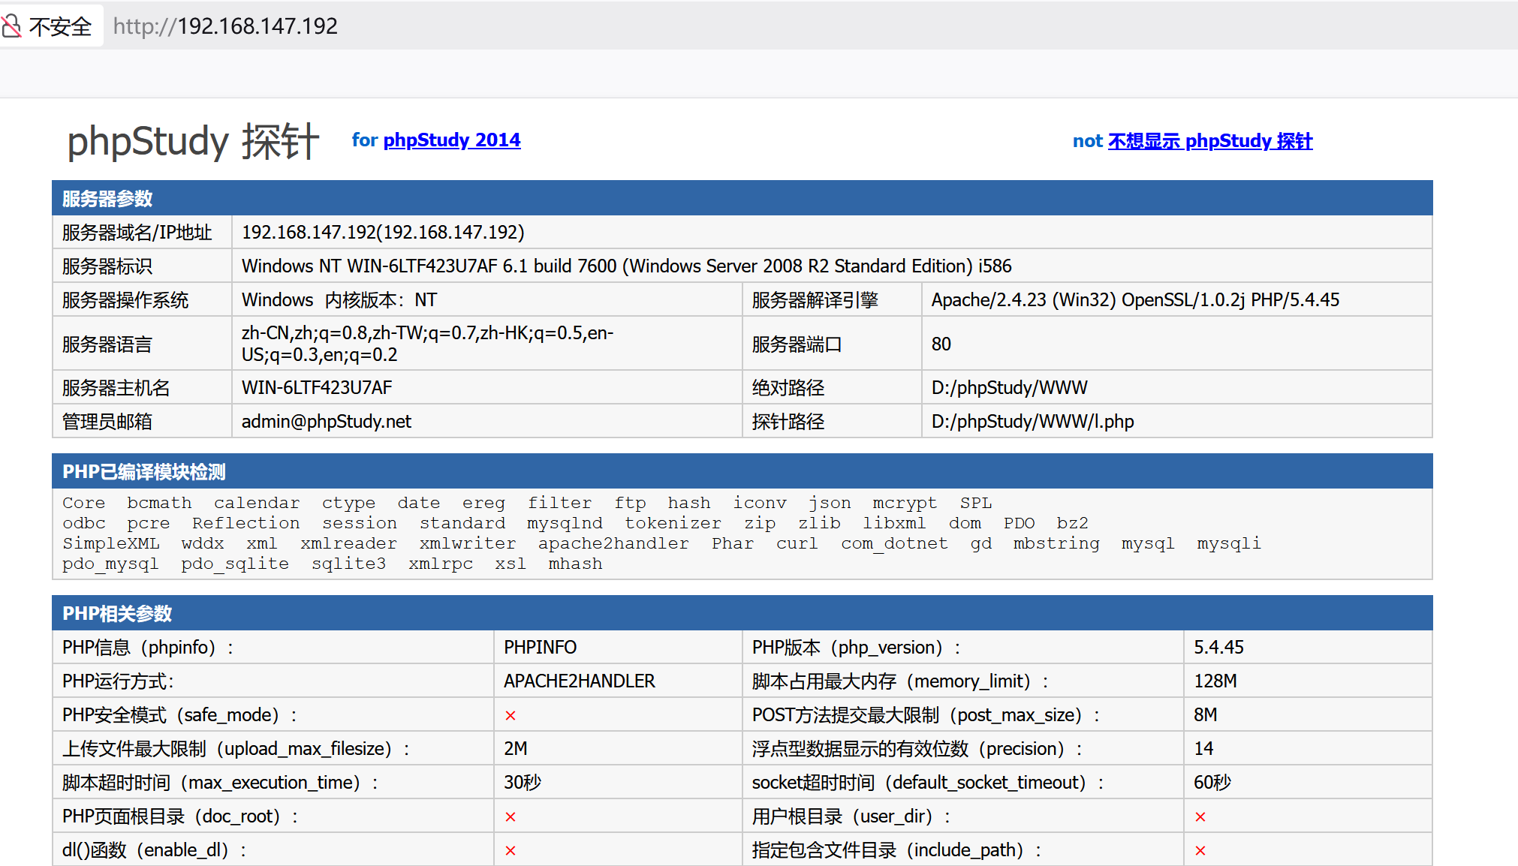
Task: Click the 不安全 security warning icon
Action: [60, 25]
